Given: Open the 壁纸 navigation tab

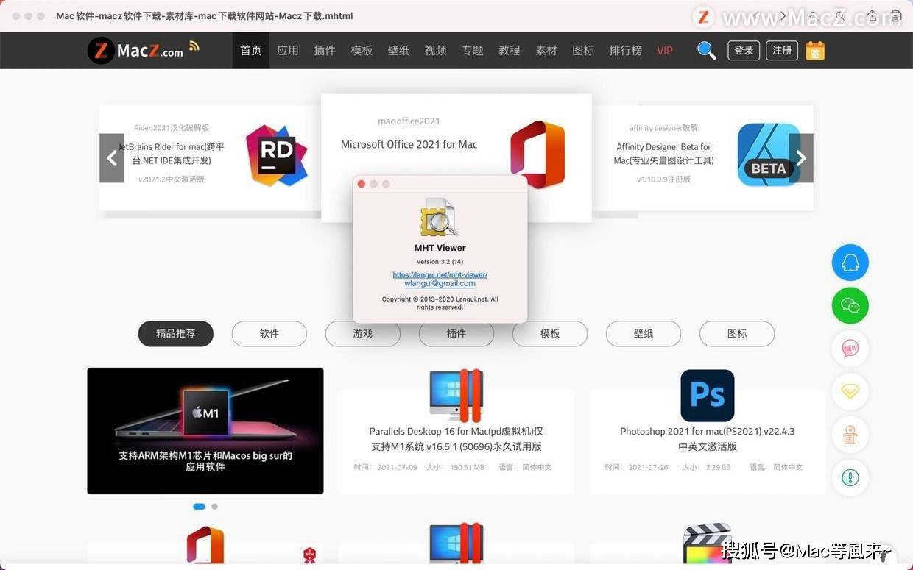Looking at the screenshot, I should pos(398,51).
